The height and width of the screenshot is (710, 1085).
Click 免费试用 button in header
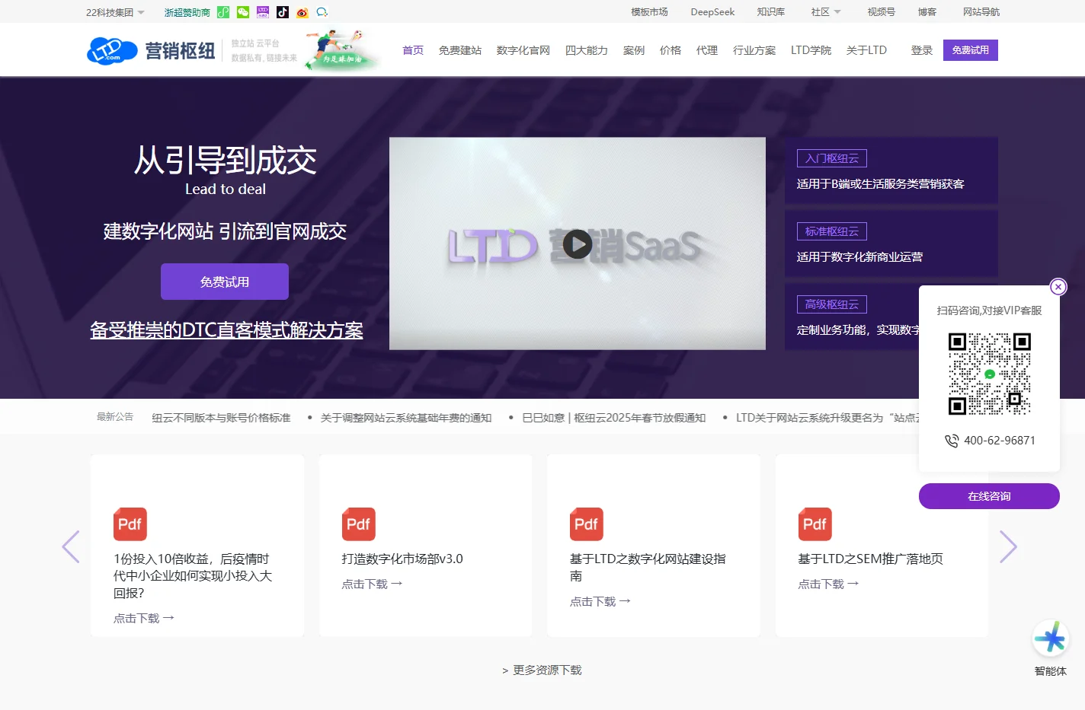tap(971, 50)
